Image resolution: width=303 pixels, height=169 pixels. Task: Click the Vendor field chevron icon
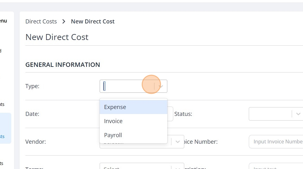pos(178,142)
